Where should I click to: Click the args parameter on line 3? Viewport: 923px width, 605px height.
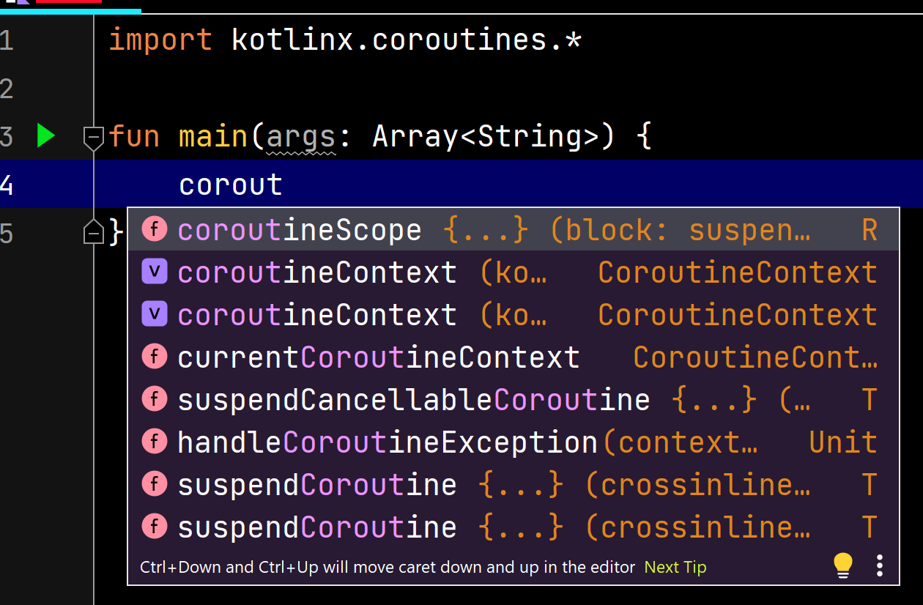tap(300, 138)
